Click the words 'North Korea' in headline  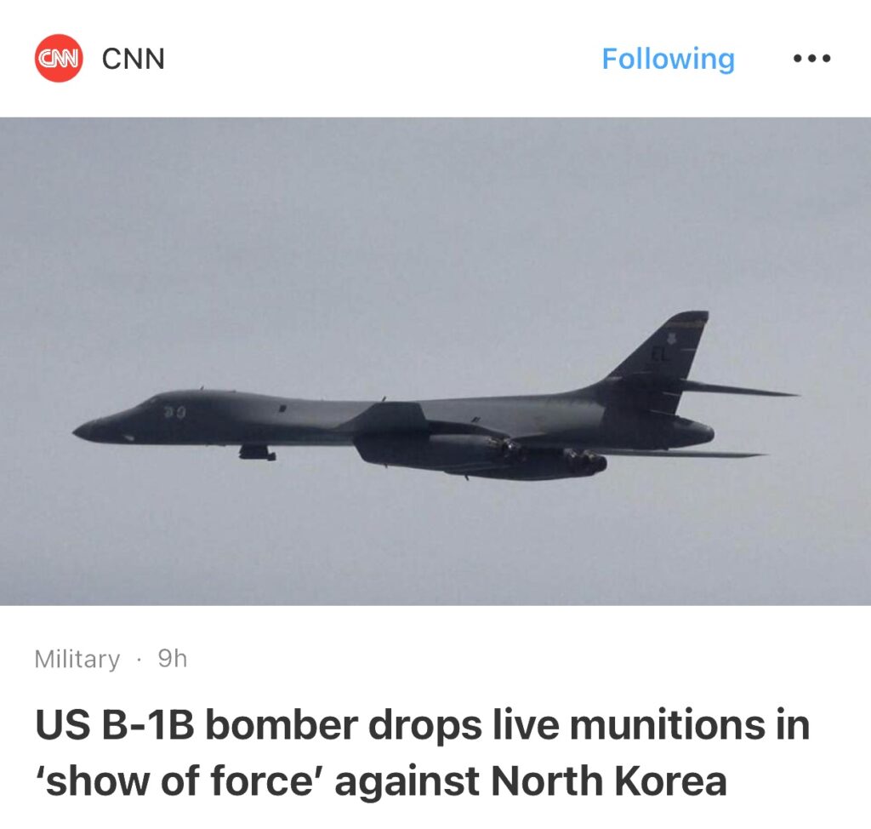[609, 780]
